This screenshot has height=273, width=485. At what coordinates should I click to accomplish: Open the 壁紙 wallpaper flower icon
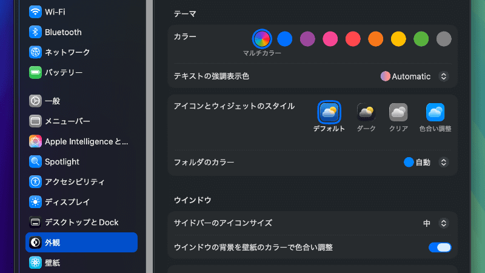pos(35,263)
